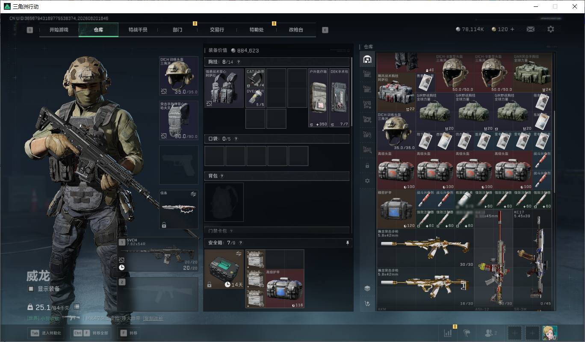Open help tooltip next to 背包
Viewport: 585px width, 342px height.
222,176
